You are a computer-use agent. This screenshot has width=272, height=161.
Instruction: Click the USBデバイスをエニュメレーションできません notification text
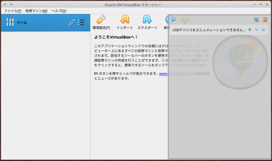click(x=209, y=30)
